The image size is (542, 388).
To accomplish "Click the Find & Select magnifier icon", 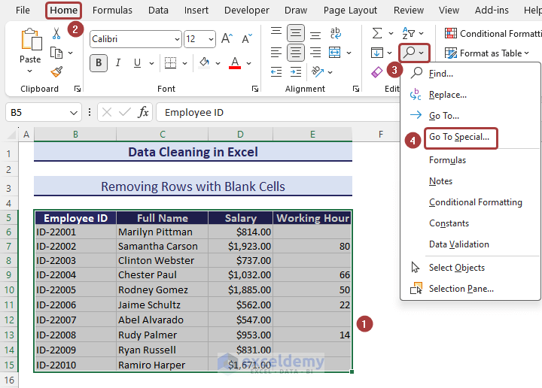I will 410,53.
